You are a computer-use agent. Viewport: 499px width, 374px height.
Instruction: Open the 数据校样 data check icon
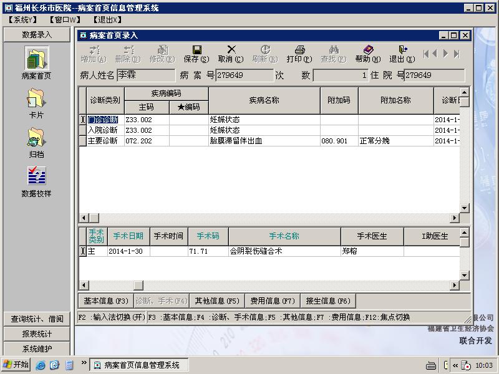(x=36, y=181)
